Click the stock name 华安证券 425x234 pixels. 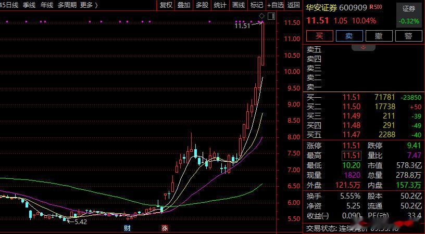[x=321, y=8]
